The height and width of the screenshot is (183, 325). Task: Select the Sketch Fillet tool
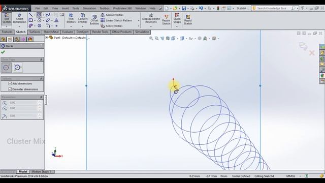(48, 26)
